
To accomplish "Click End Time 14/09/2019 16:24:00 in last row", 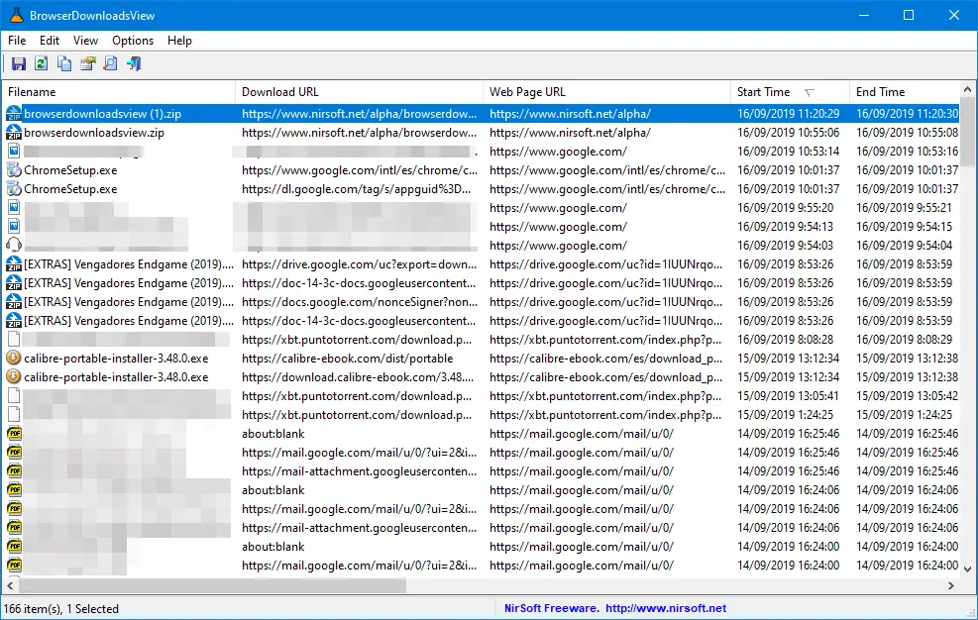I will pos(907,566).
